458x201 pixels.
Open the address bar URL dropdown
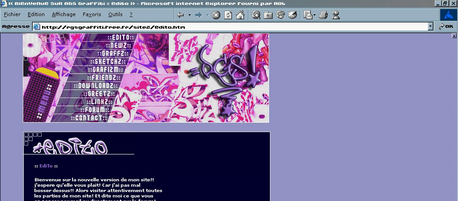(430, 26)
